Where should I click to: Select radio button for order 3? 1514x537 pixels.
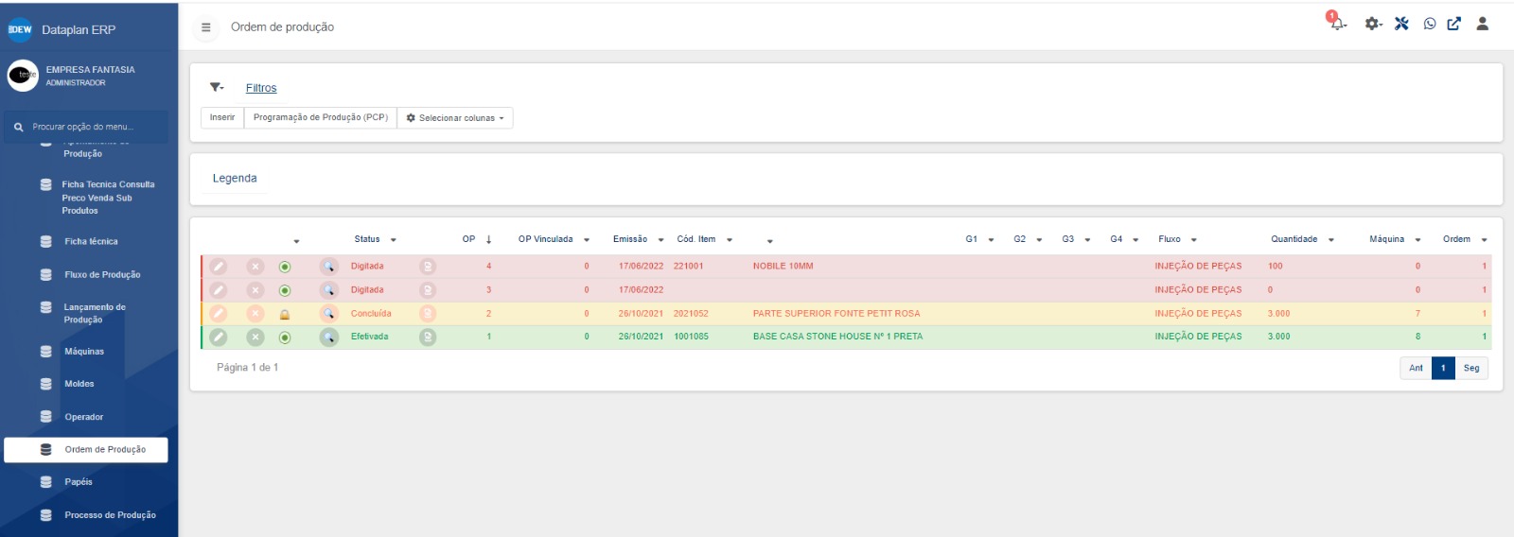coord(285,290)
